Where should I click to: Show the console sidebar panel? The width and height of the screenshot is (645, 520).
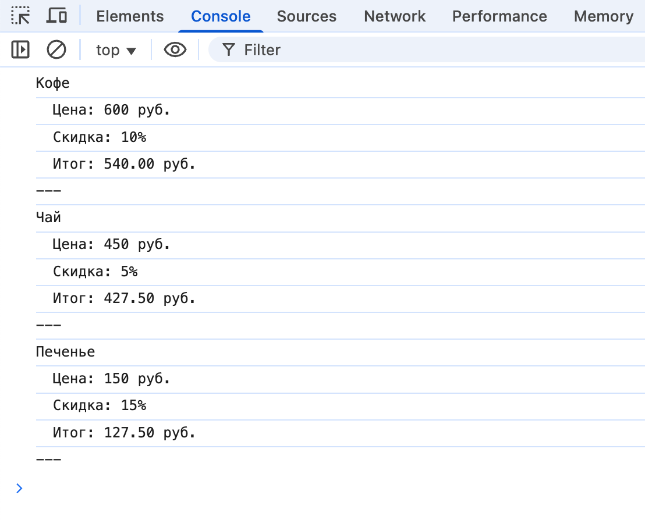pyautogui.click(x=20, y=50)
